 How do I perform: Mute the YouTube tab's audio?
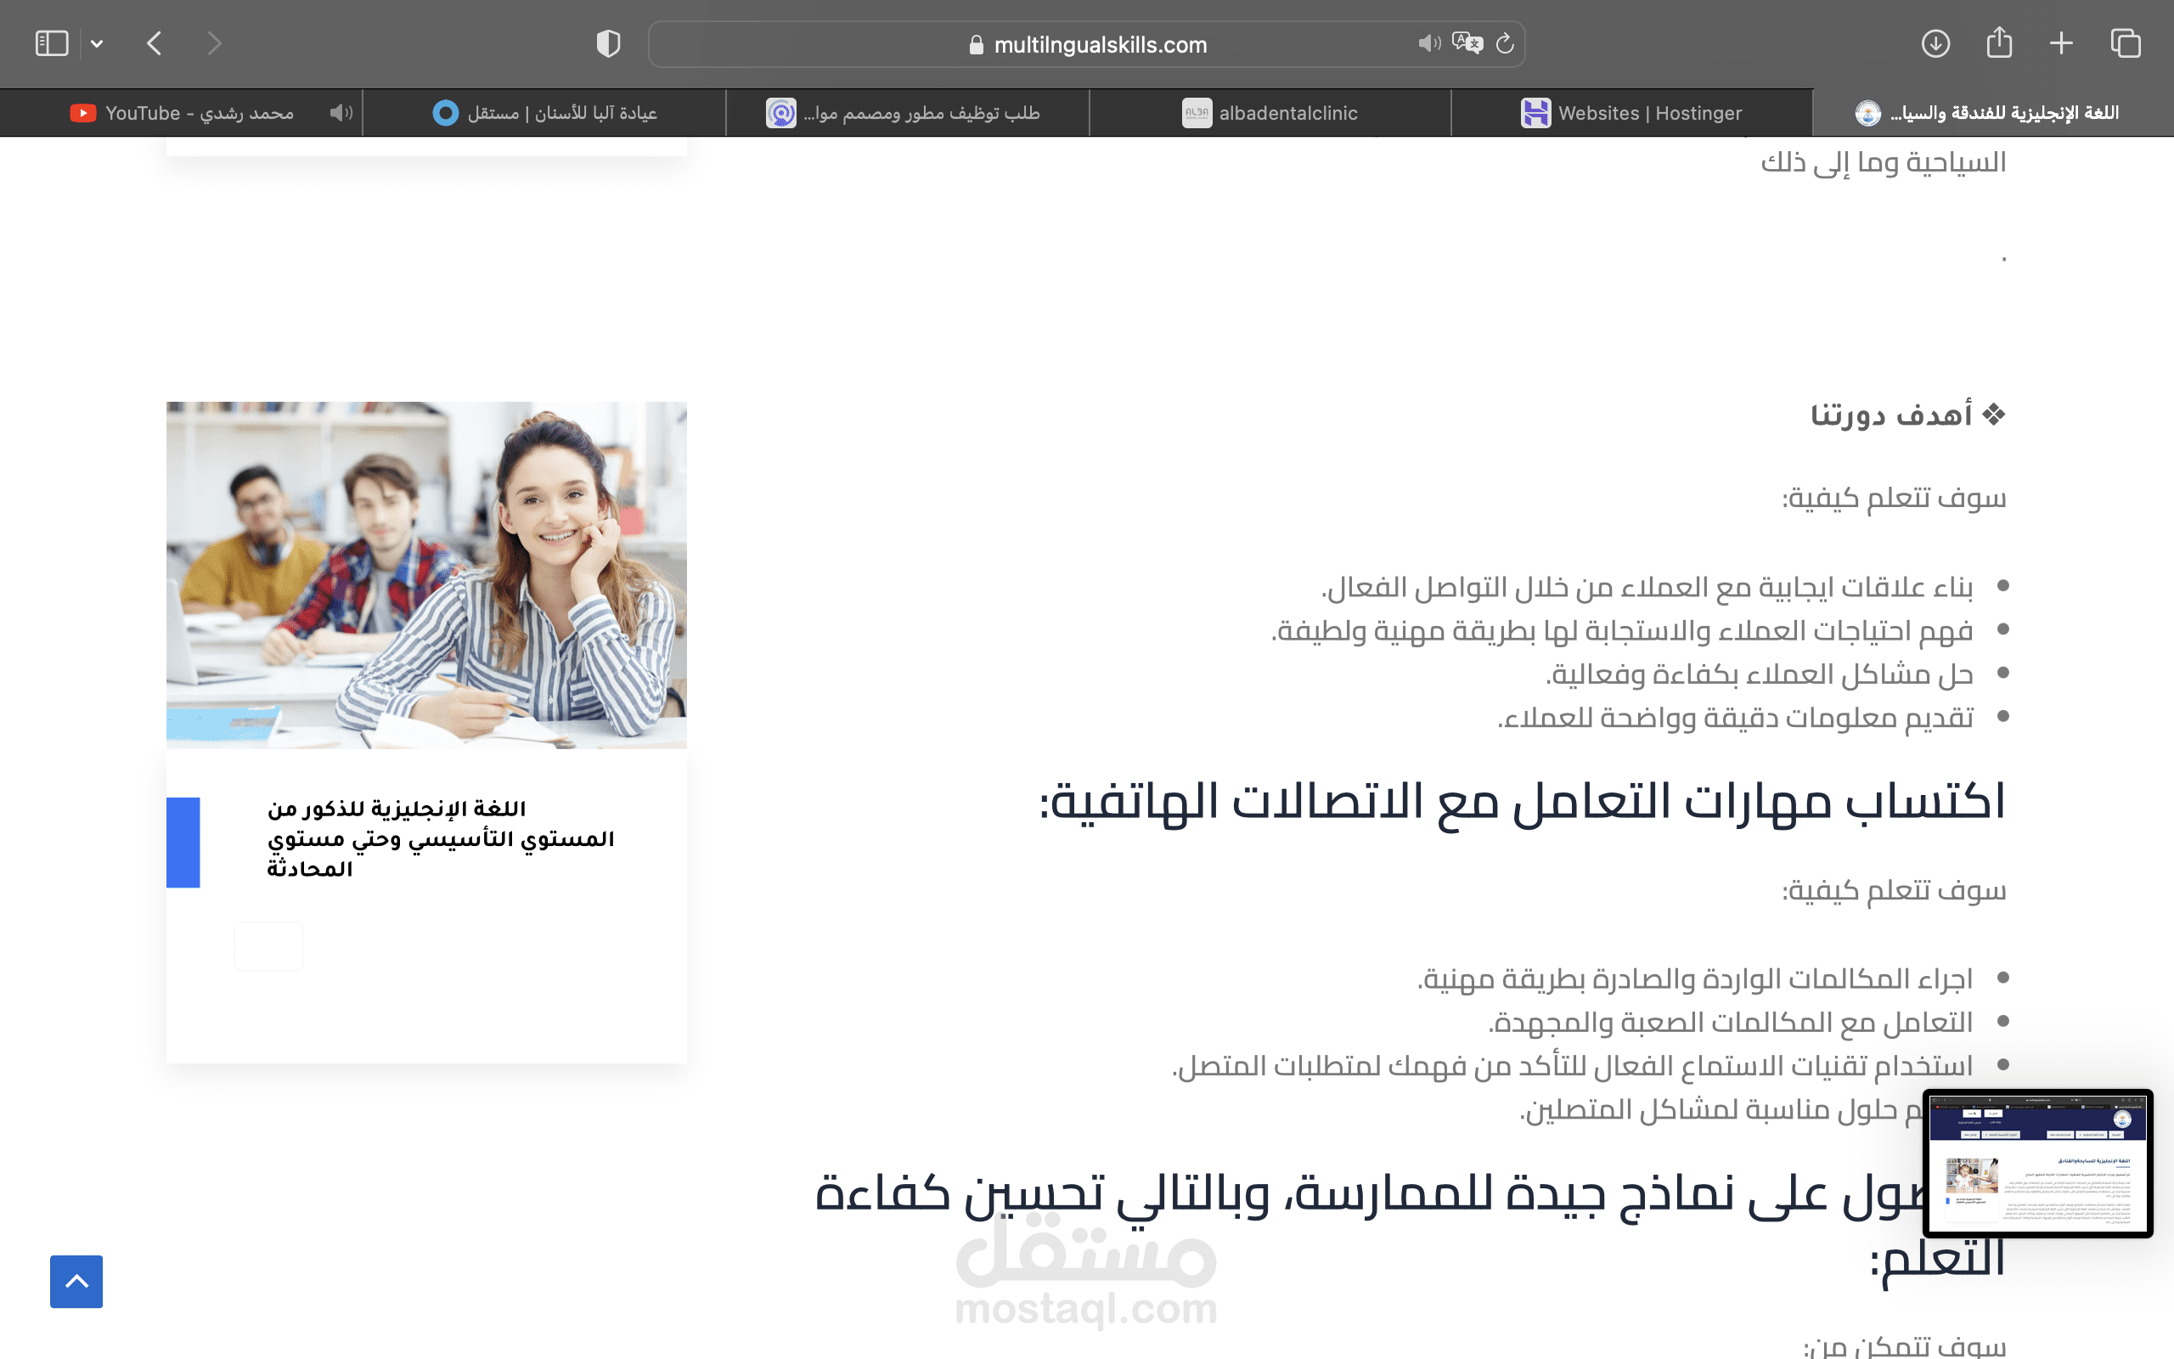pos(341,113)
